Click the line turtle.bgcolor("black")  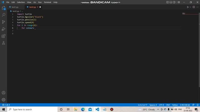(30, 17)
